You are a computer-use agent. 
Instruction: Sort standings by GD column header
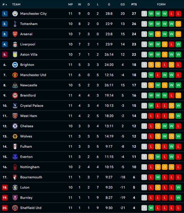coord(123,5)
